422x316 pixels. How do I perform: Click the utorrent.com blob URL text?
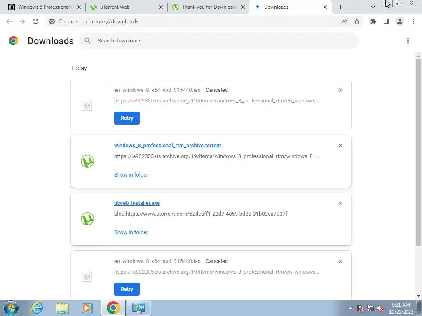[x=201, y=214]
